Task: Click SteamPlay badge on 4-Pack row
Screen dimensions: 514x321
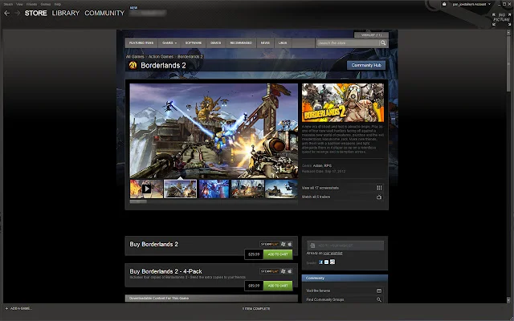Action: pos(270,271)
